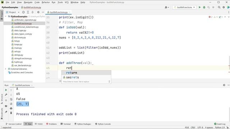Open the Event Log
This screenshot has width=230, height=129.
[x=220, y=124]
